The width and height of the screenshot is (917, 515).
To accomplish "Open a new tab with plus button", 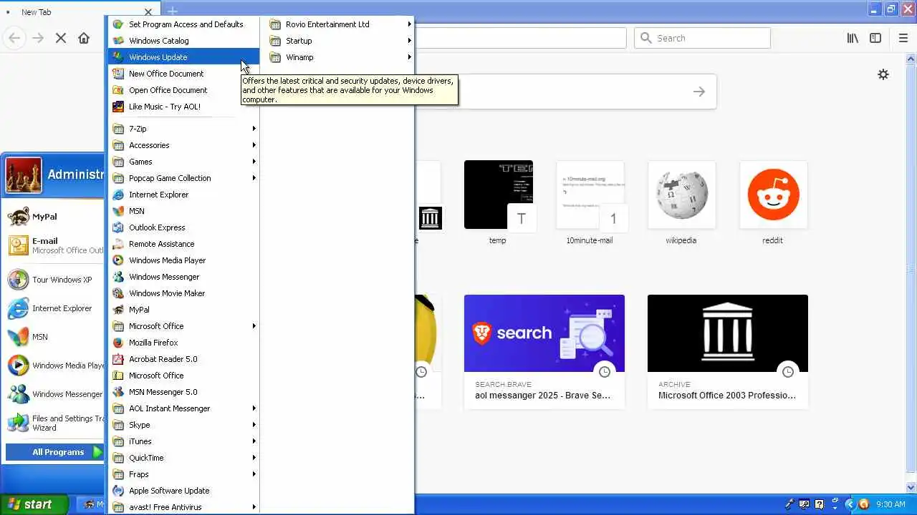I will click(172, 11).
